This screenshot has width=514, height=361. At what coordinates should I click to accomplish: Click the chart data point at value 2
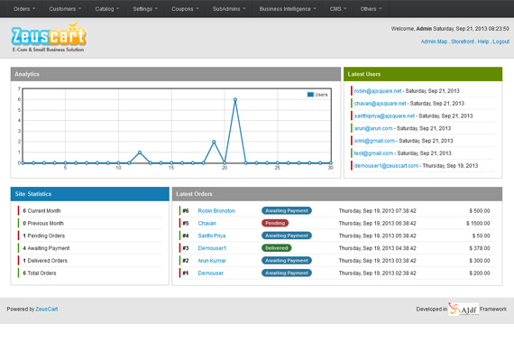click(x=214, y=142)
